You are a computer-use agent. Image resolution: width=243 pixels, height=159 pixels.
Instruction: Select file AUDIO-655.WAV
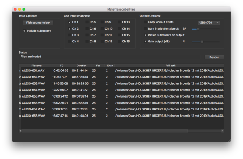[x=33, y=96]
